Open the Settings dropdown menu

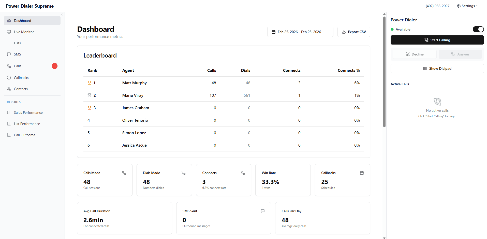point(467,6)
